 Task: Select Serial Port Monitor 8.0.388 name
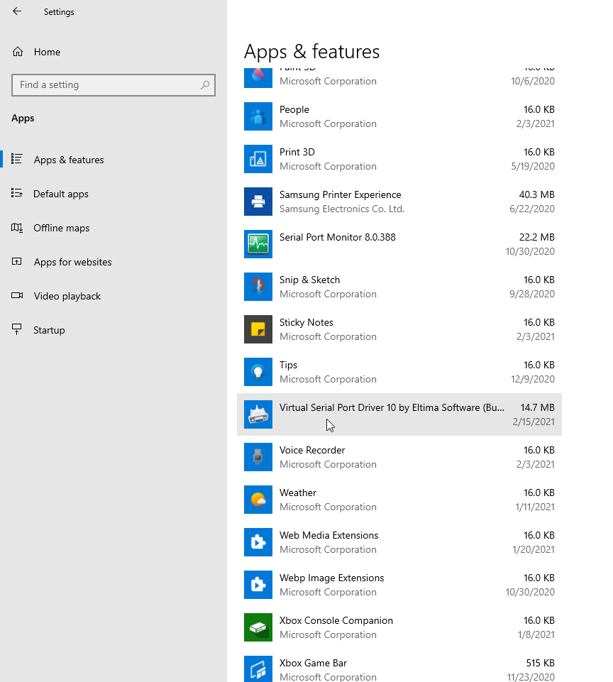click(x=338, y=238)
